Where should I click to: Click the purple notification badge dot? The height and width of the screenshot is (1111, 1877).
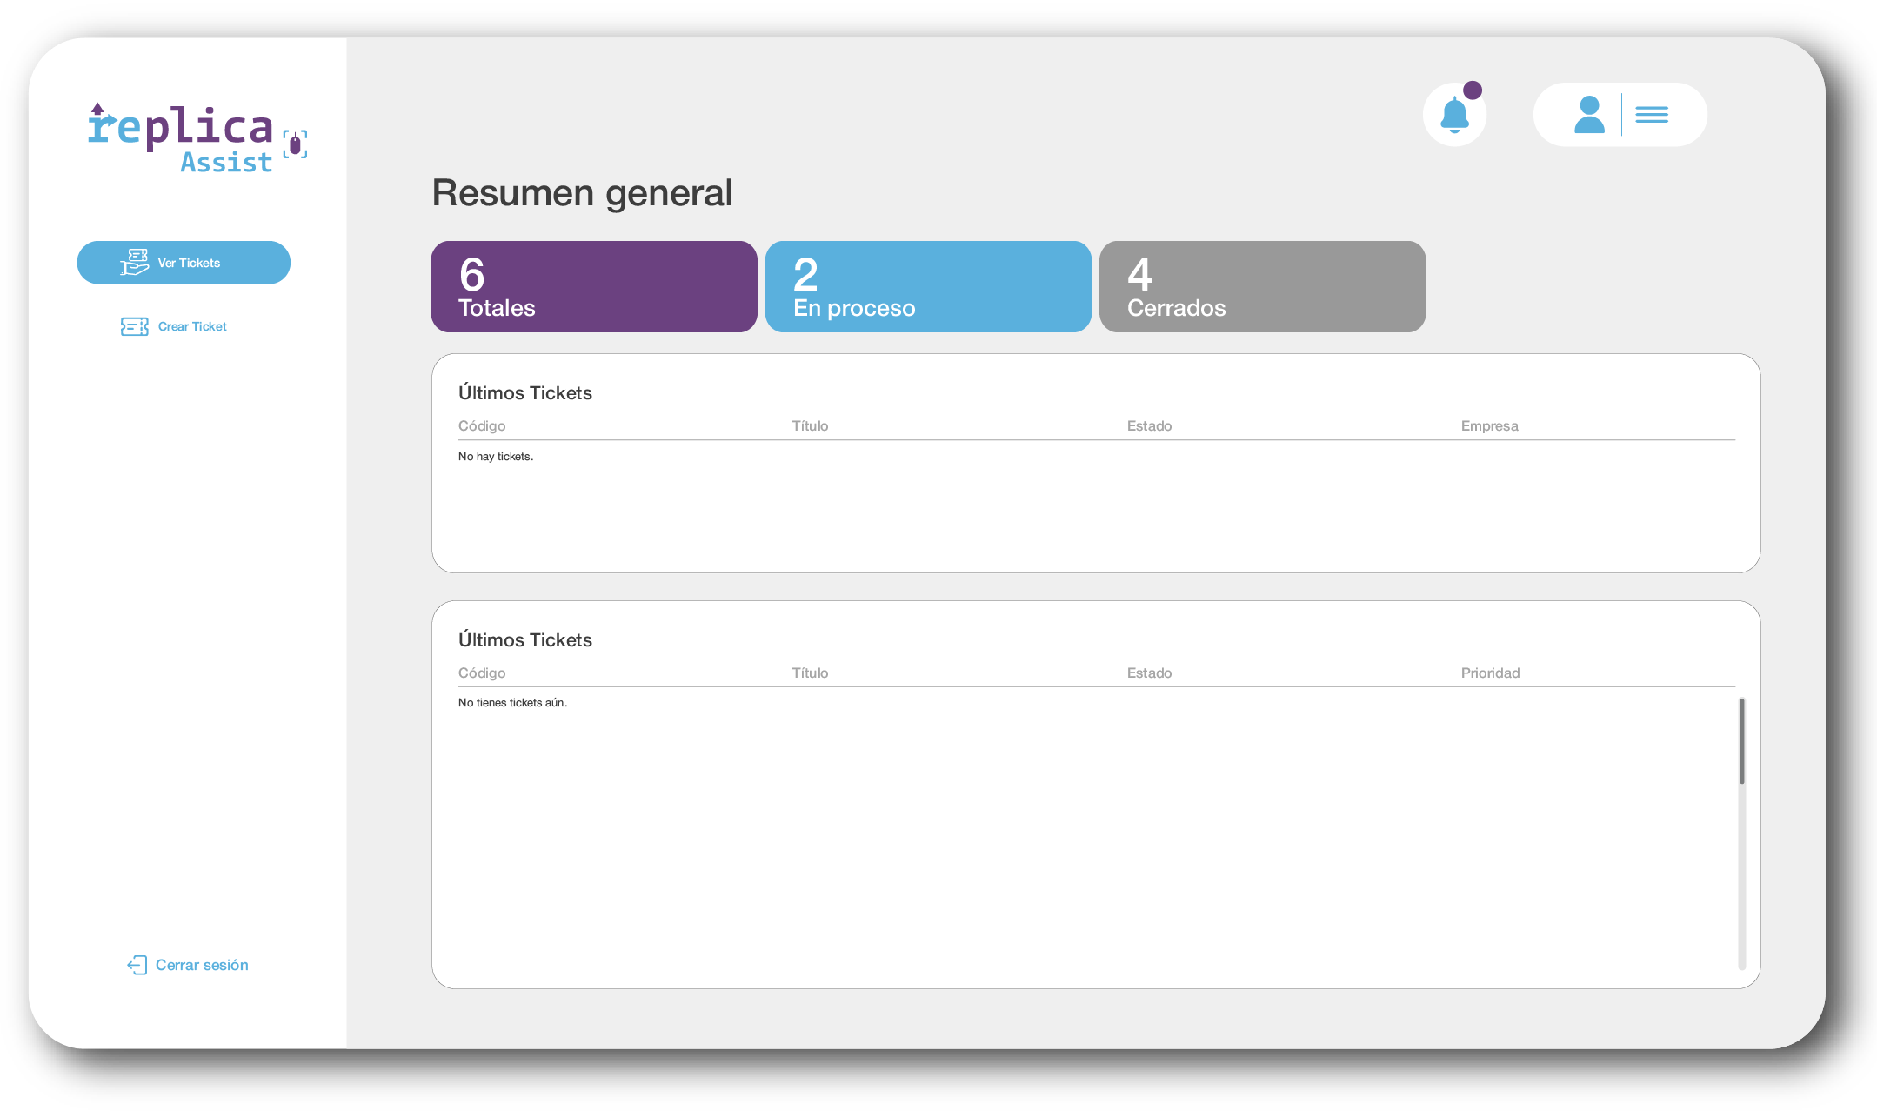(x=1473, y=90)
